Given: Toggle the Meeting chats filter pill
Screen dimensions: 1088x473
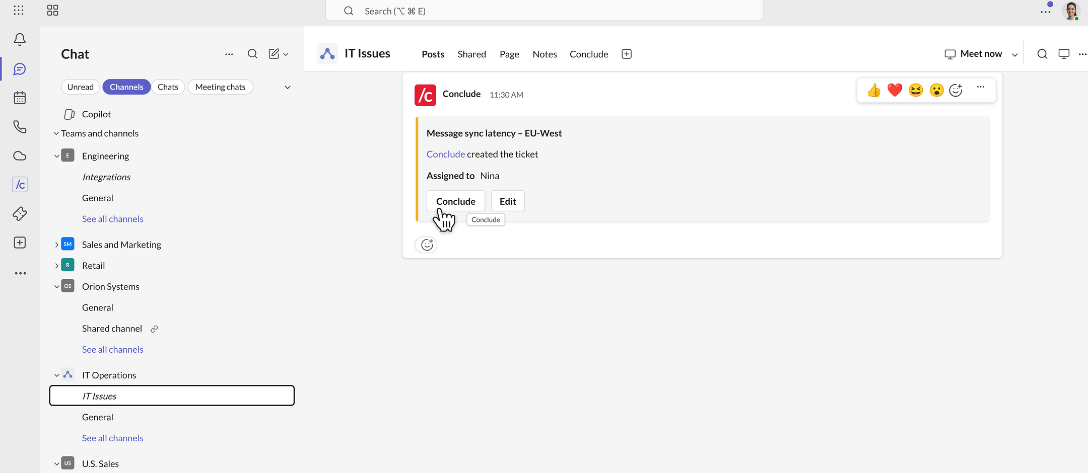Looking at the screenshot, I should [x=220, y=87].
